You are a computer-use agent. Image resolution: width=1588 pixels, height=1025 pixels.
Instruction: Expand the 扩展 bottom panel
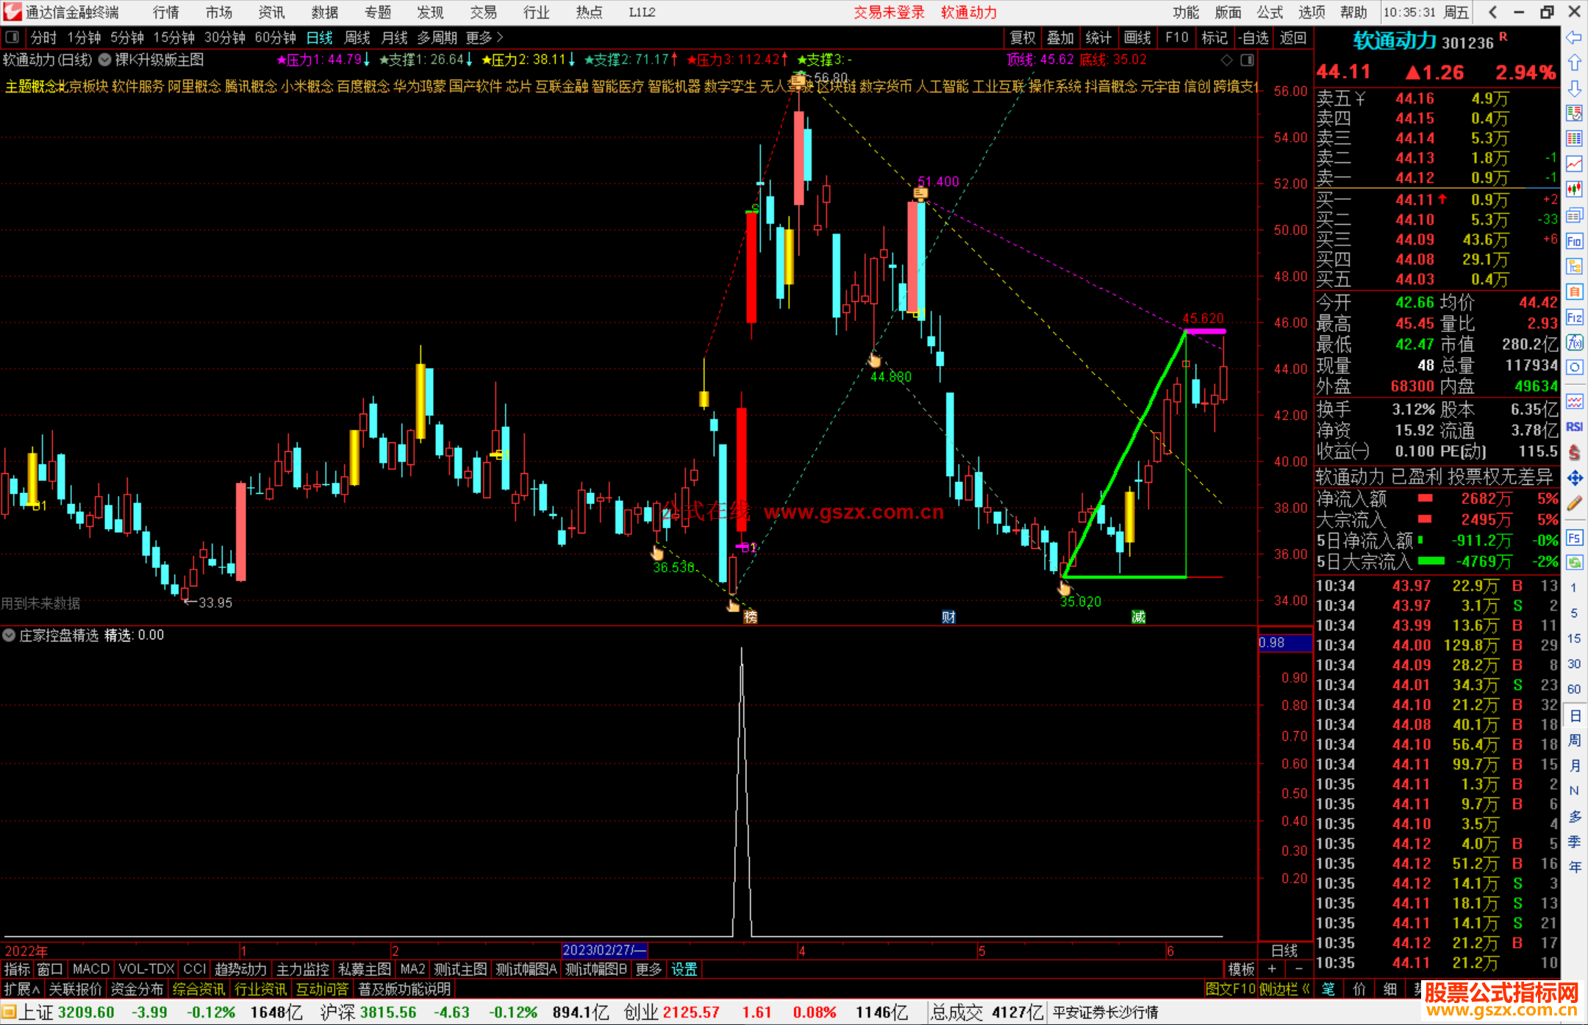[x=21, y=989]
